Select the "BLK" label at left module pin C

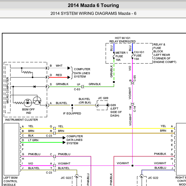click(31, 135)
